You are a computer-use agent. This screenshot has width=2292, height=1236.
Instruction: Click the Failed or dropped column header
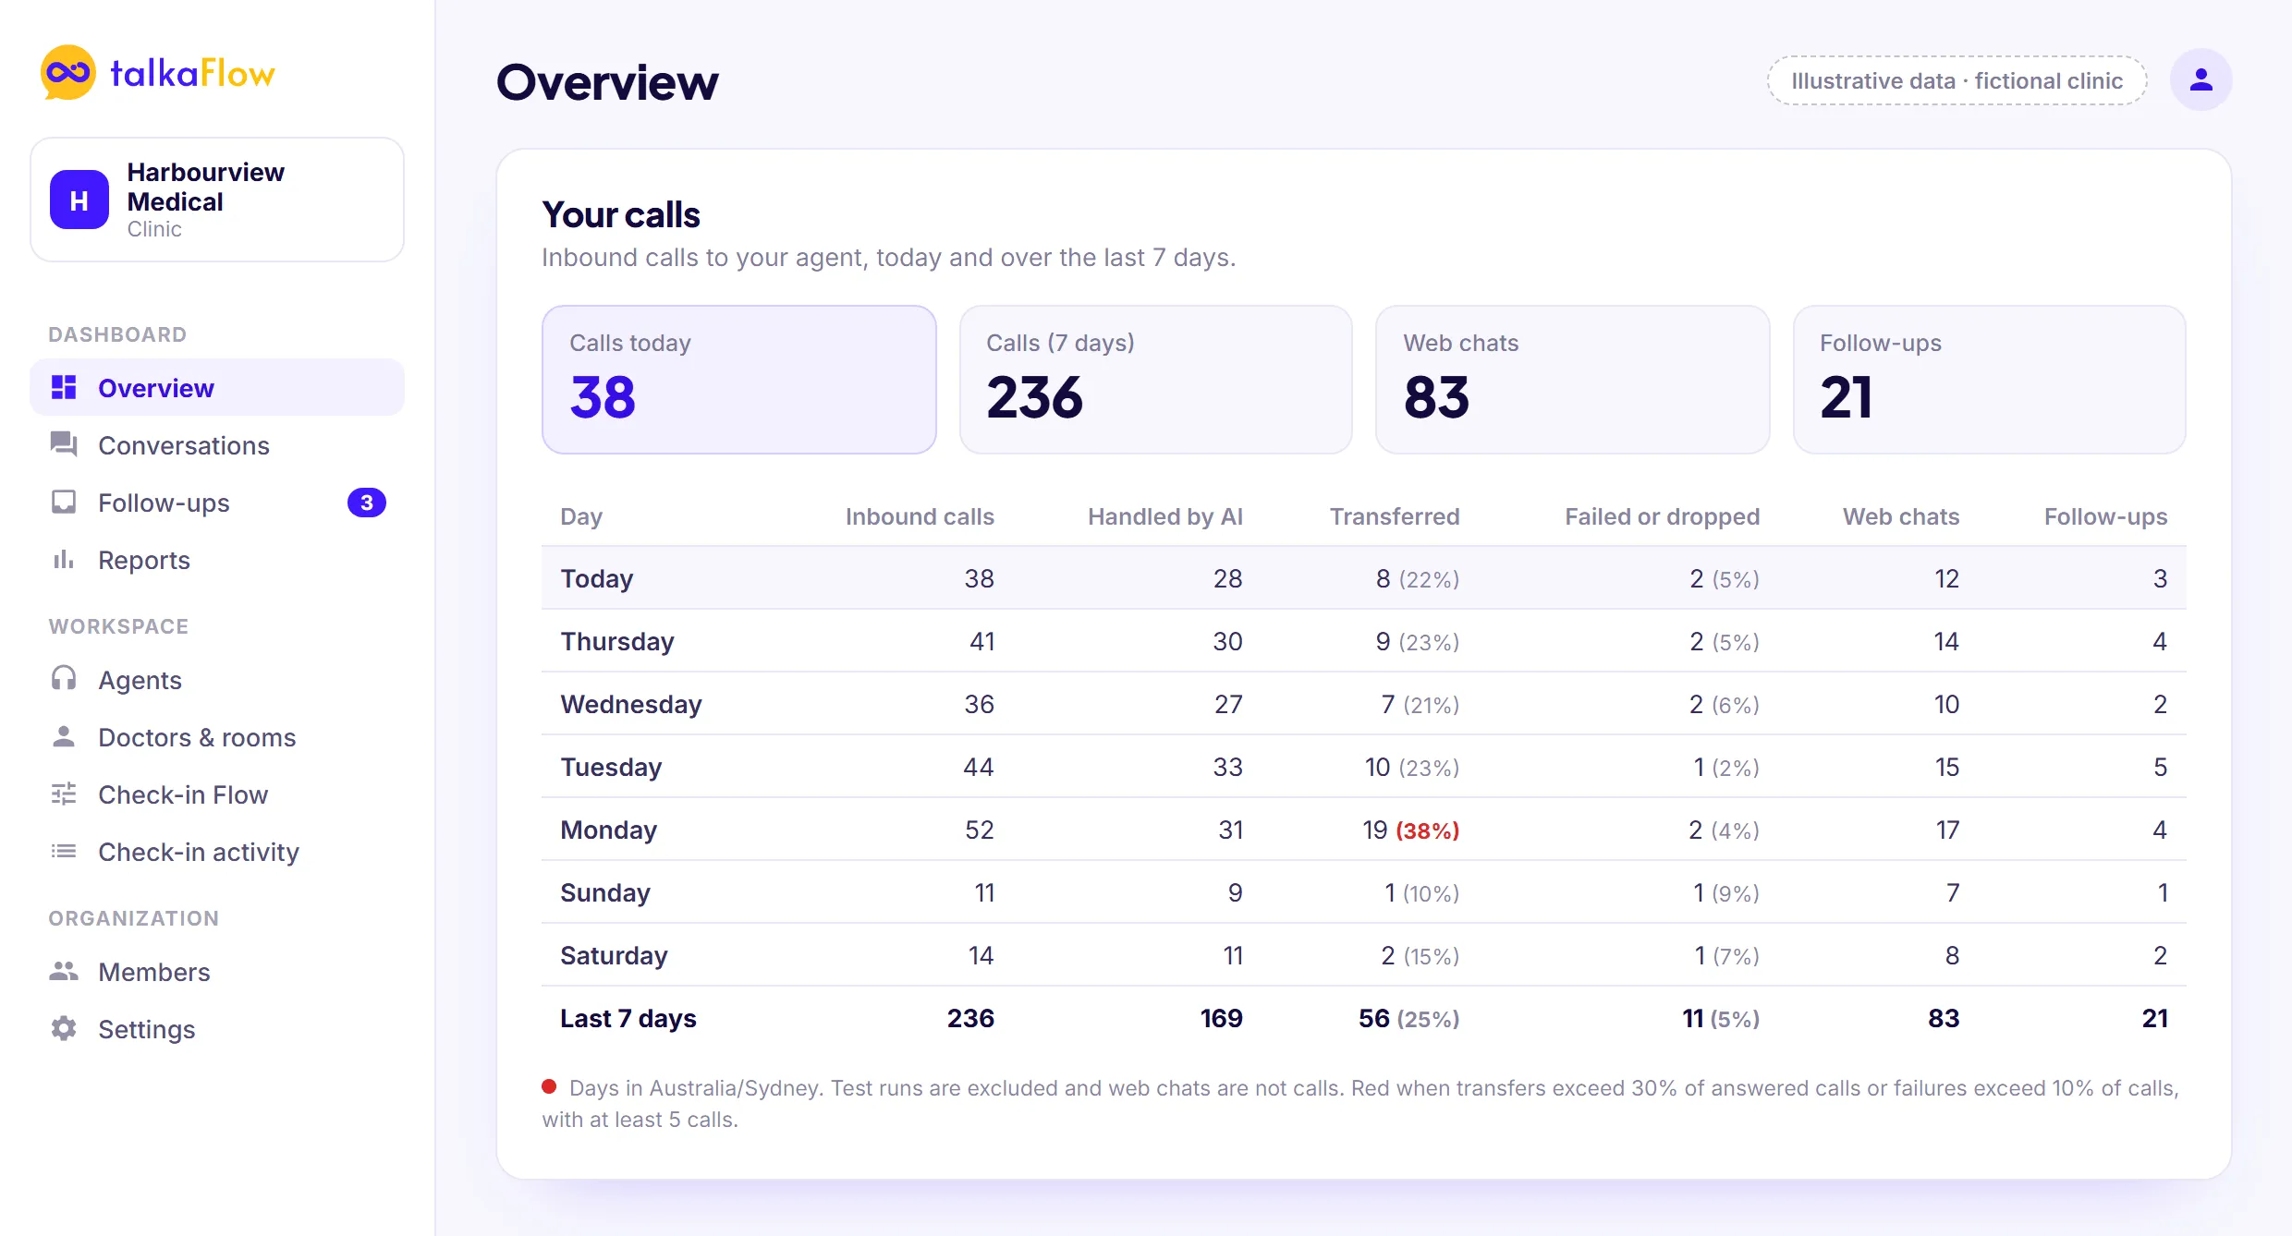[1663, 516]
